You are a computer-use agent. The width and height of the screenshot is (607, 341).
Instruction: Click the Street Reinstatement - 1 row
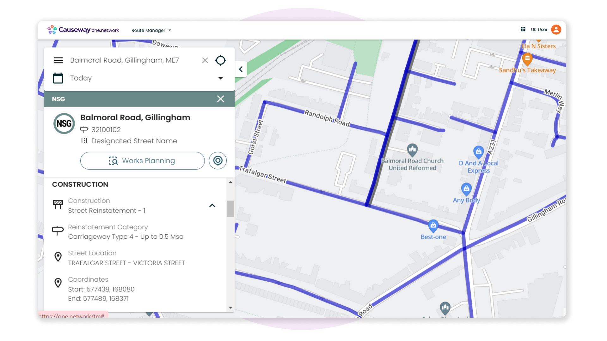tap(107, 211)
